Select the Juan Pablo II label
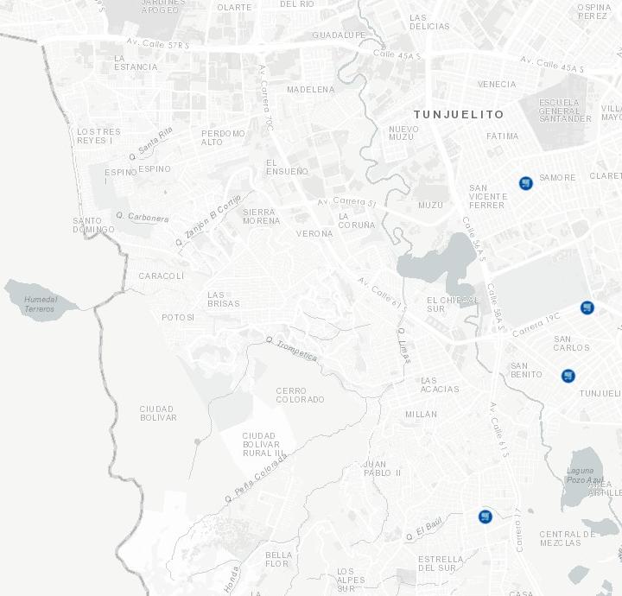 point(382,468)
